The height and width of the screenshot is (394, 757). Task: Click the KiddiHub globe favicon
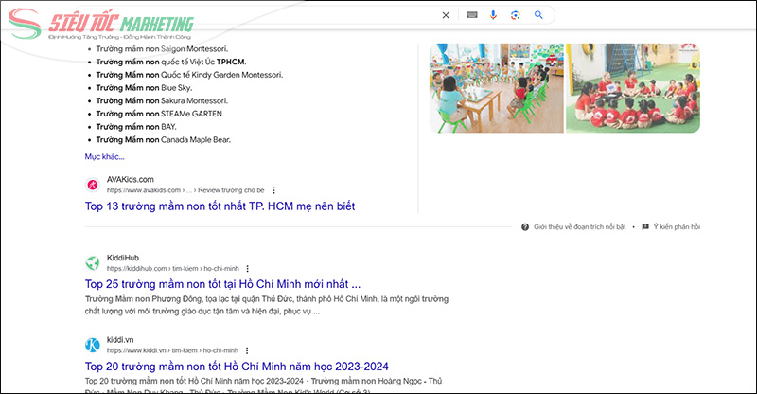(x=93, y=263)
